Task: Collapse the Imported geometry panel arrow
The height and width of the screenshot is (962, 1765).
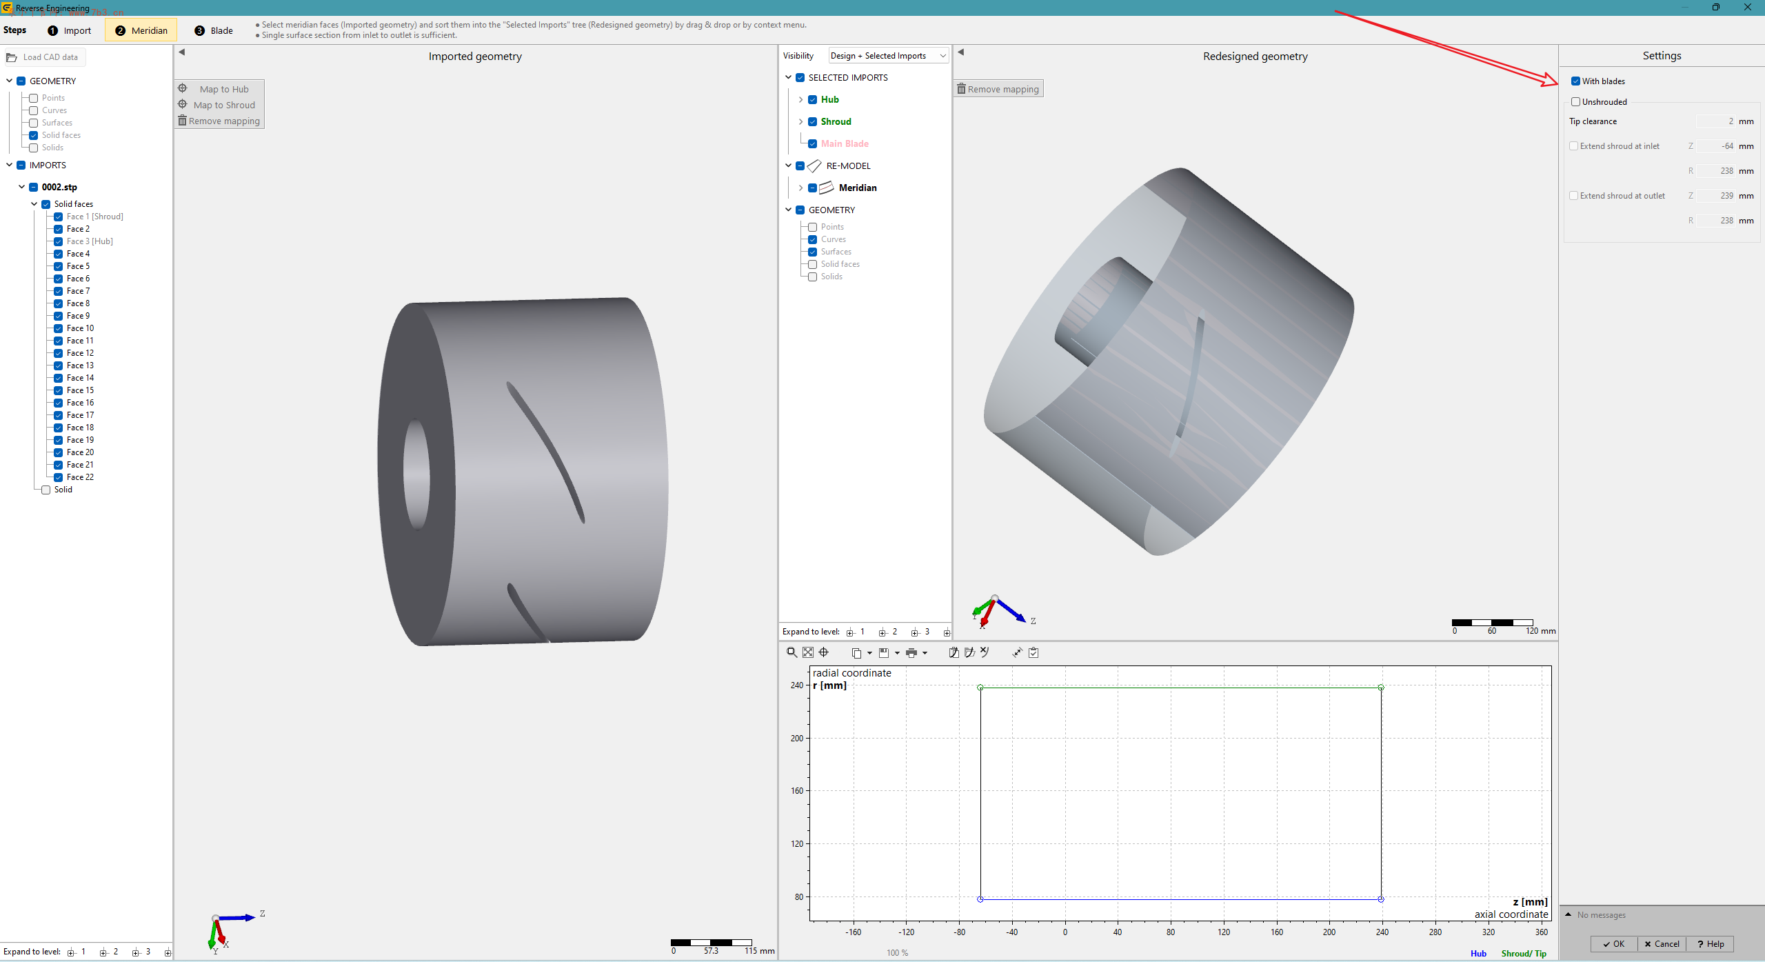Action: [182, 52]
